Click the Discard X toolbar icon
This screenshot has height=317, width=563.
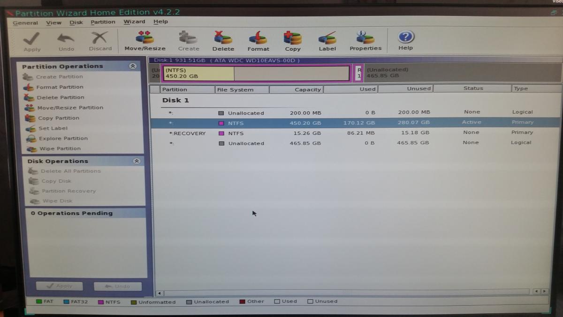click(x=100, y=38)
